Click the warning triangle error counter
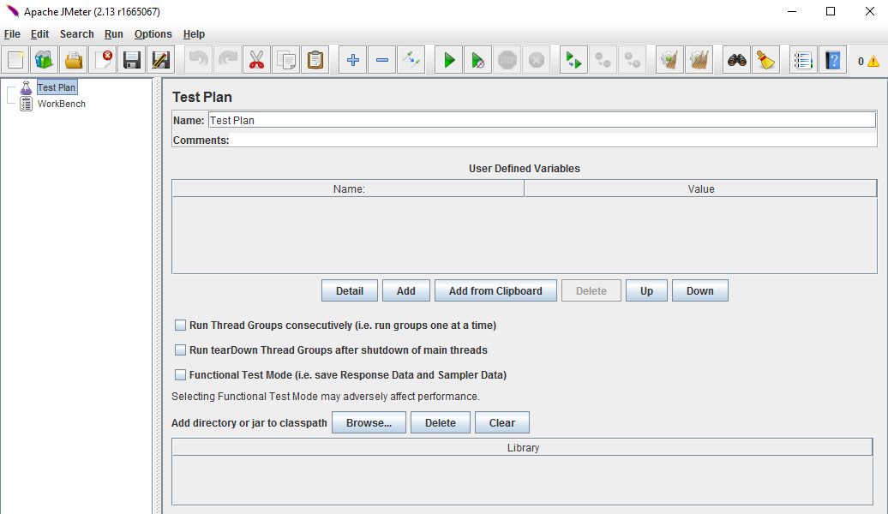 coord(873,61)
